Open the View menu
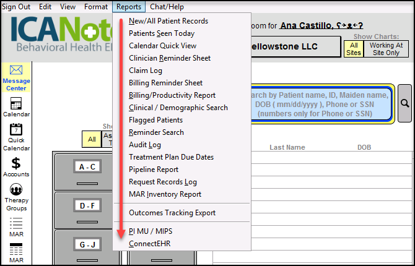The image size is (415, 266). pyautogui.click(x=68, y=7)
